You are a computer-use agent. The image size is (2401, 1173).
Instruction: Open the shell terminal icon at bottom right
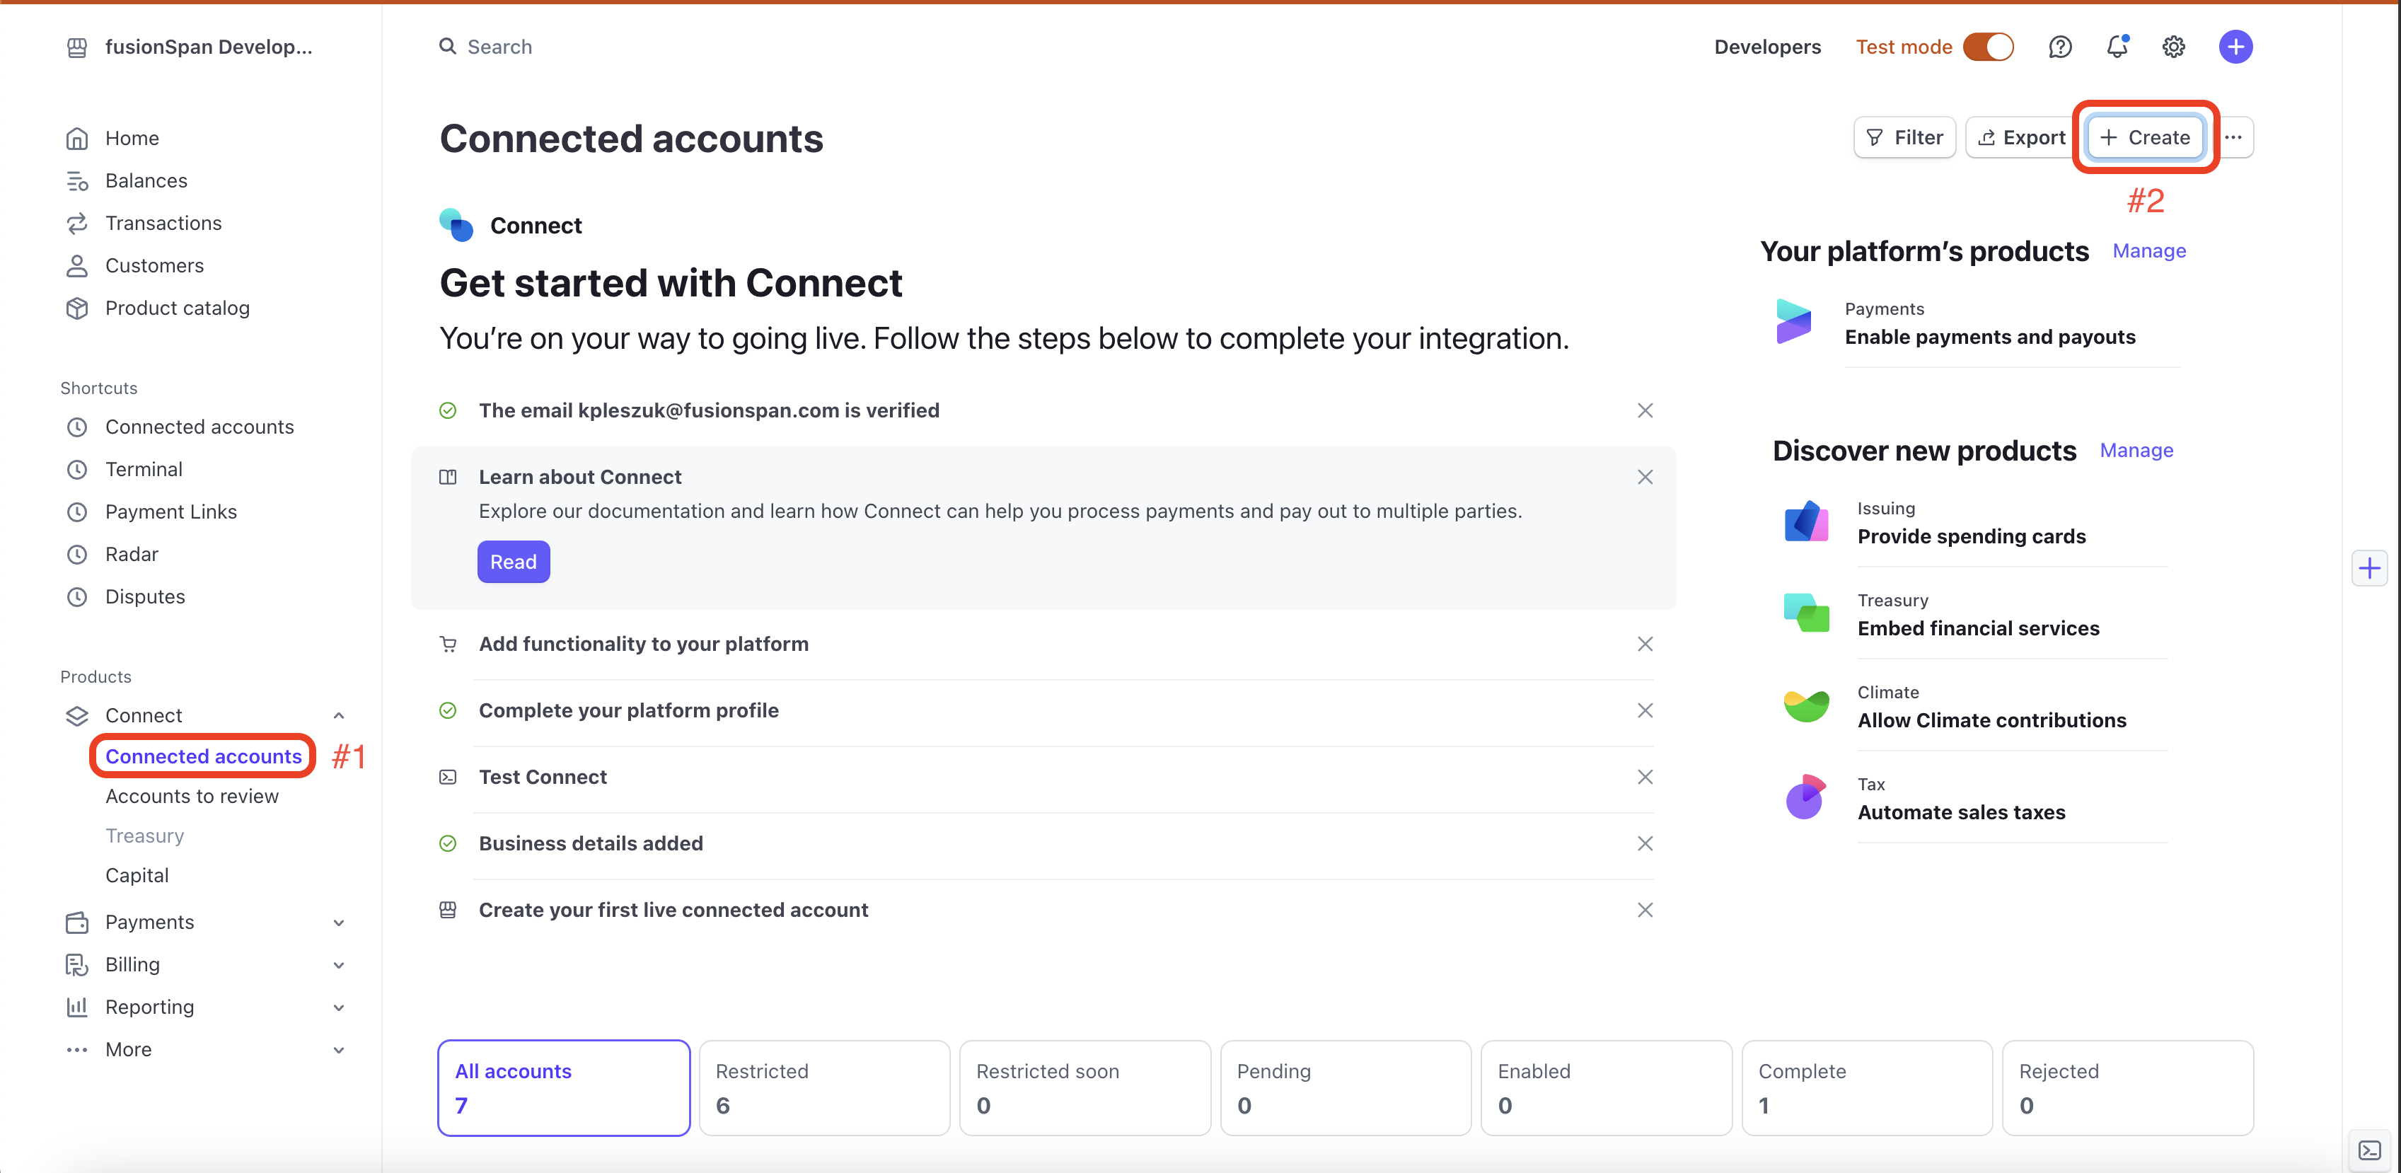click(x=2369, y=1150)
